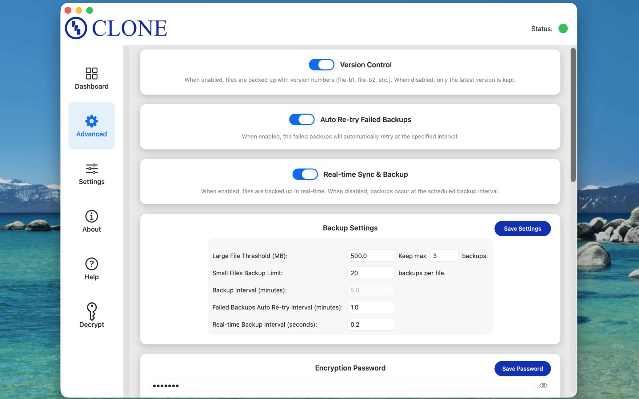
Task: Disable the Version Control toggle
Action: pos(321,65)
